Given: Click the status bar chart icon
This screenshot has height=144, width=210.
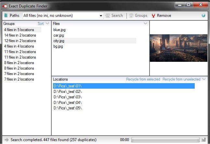Looking at the screenshot, I should point(204,140).
